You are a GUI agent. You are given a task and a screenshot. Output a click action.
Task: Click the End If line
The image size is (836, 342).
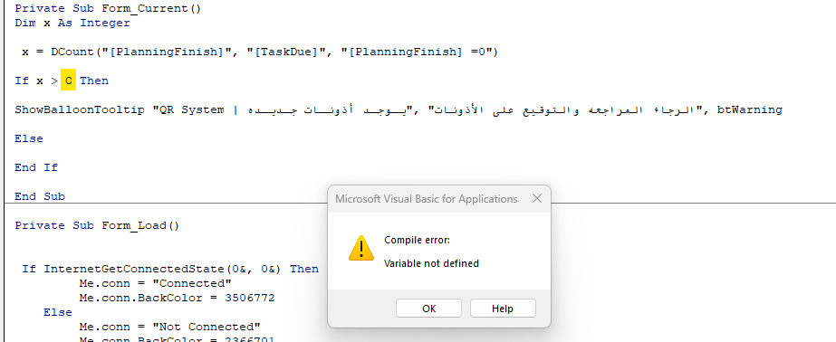(x=36, y=167)
